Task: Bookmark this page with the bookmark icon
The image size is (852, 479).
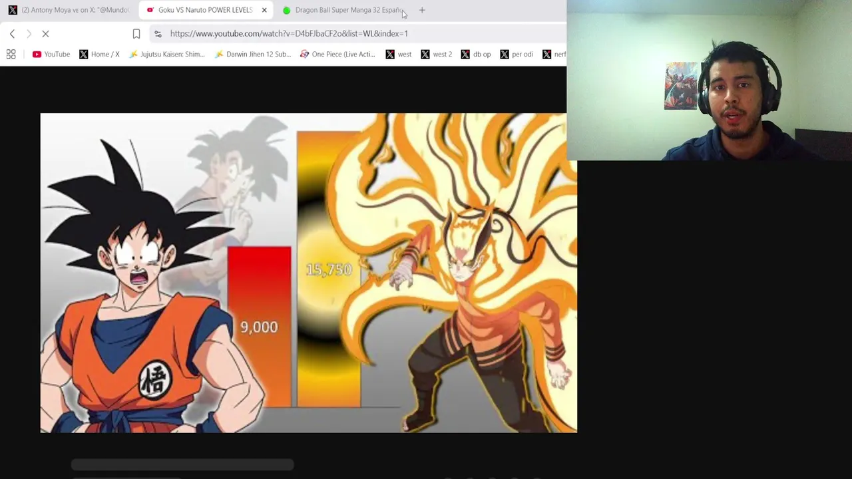Action: pyautogui.click(x=136, y=33)
